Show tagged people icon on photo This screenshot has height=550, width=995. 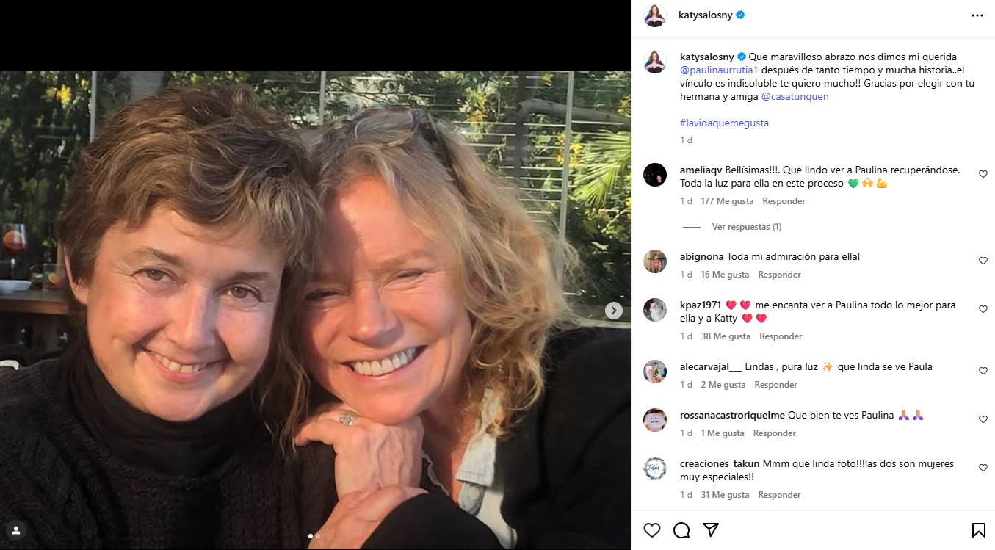(16, 530)
